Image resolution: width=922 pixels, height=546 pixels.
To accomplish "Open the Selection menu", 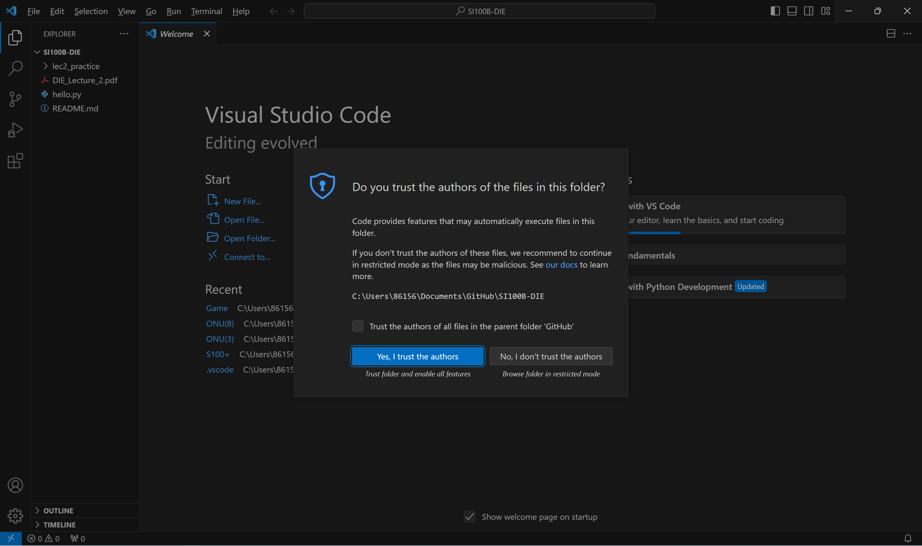I will (91, 12).
